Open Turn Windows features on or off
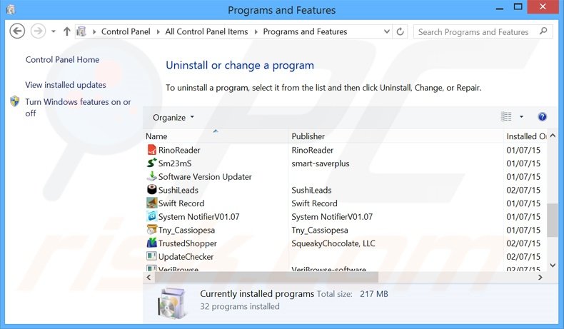Viewport: 564px width, 329px height. pyautogui.click(x=78, y=108)
